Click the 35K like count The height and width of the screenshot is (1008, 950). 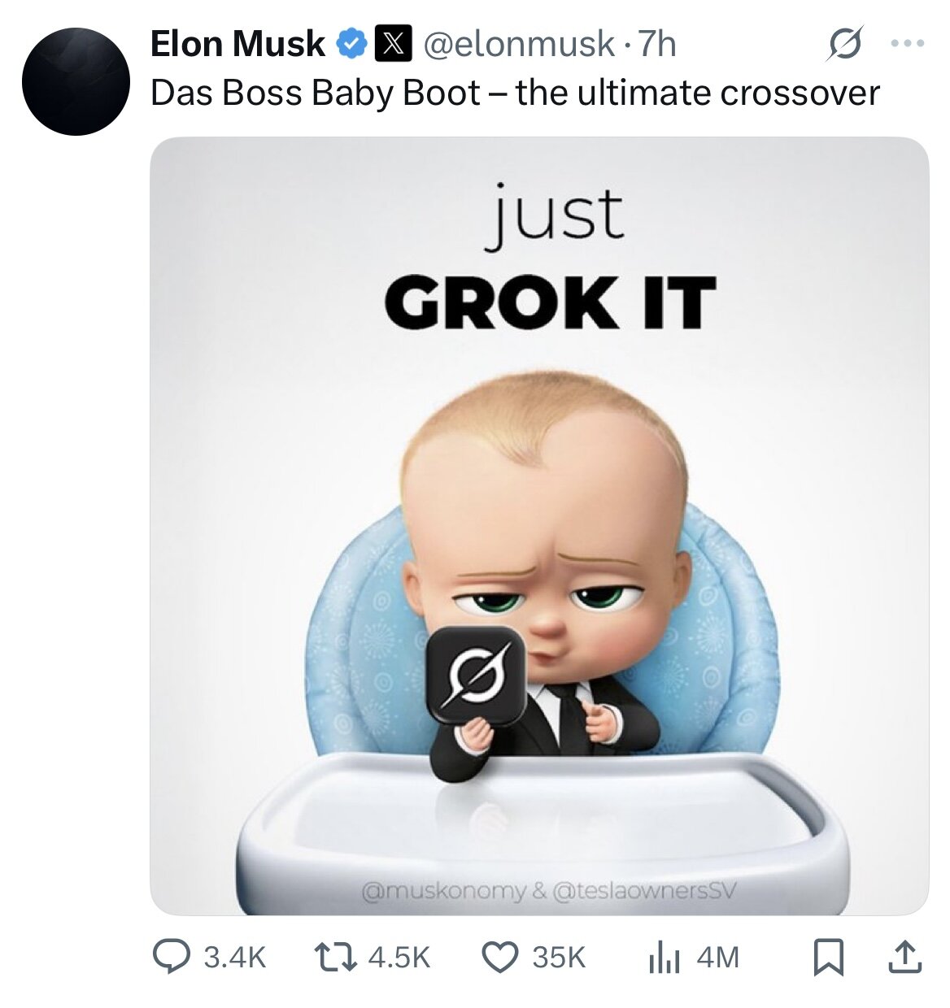(559, 957)
